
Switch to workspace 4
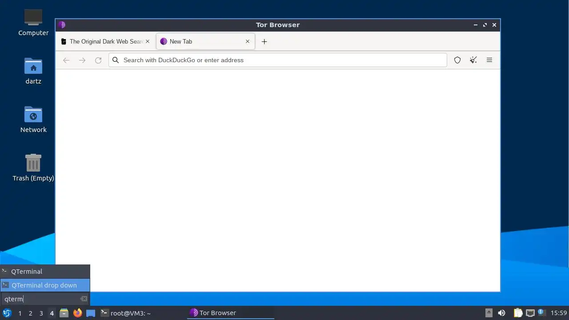tap(52, 313)
